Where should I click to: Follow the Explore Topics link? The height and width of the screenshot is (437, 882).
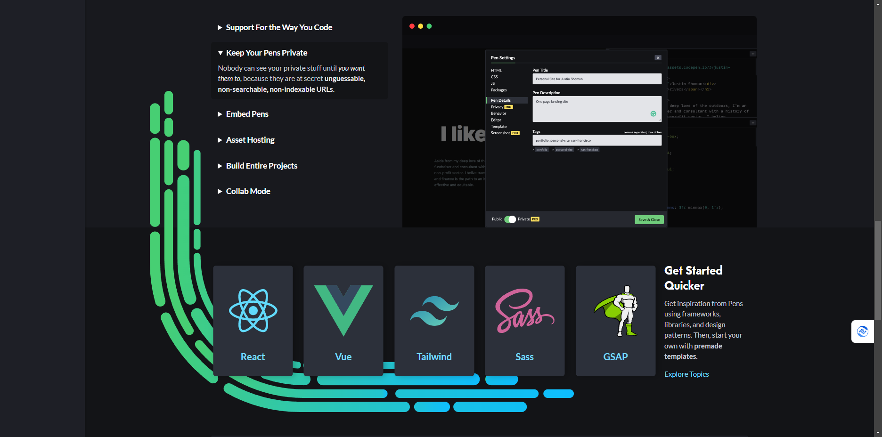click(686, 374)
